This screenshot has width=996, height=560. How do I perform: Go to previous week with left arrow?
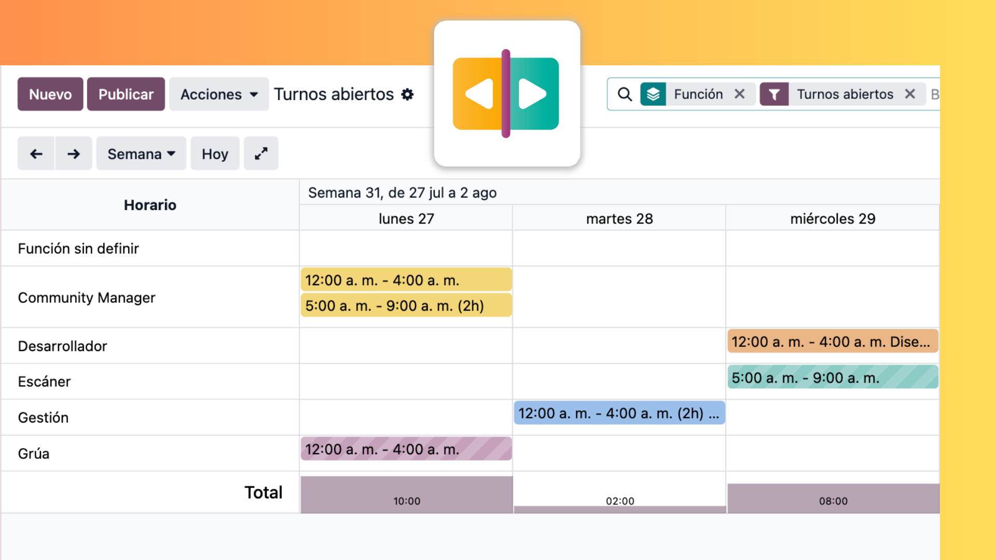pyautogui.click(x=36, y=153)
